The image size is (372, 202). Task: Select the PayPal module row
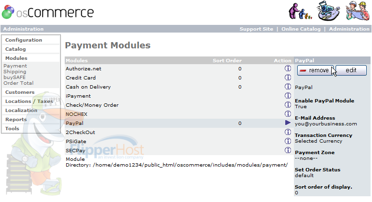coord(179,123)
